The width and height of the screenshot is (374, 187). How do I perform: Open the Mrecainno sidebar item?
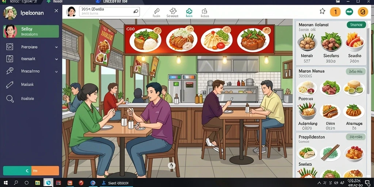coord(30,71)
